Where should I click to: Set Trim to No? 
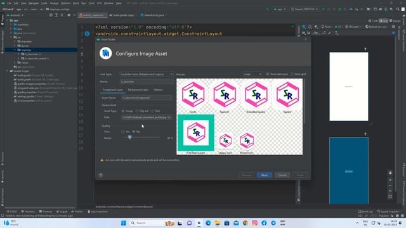click(x=134, y=132)
